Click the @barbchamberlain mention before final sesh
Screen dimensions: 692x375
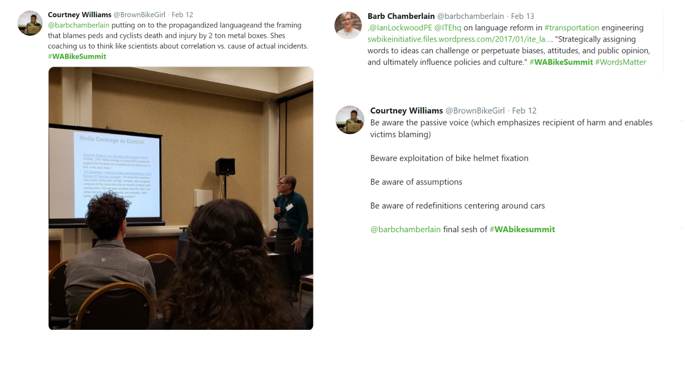pyautogui.click(x=405, y=229)
